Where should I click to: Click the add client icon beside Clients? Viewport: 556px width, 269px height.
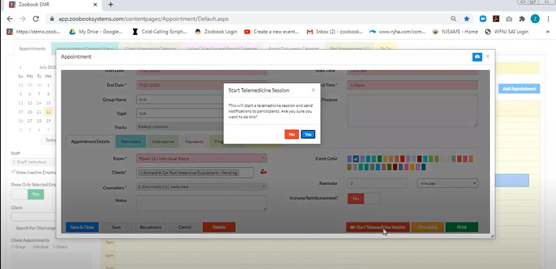tap(263, 172)
